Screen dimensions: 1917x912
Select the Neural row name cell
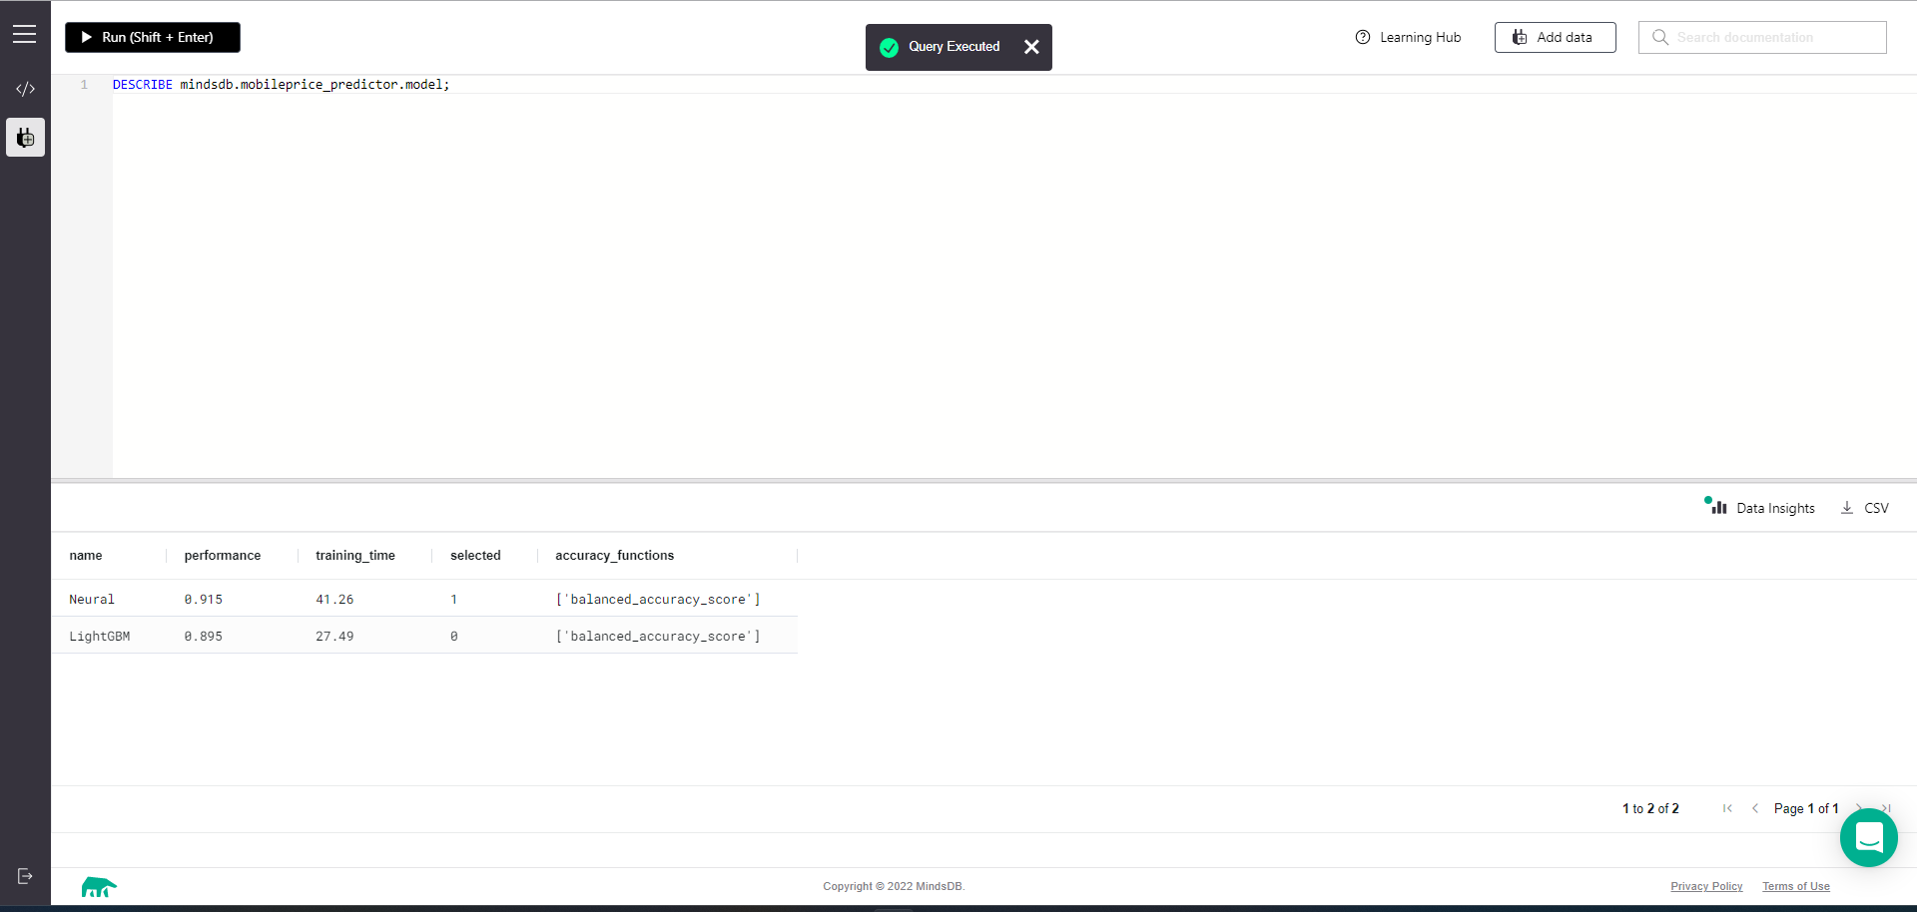[92, 600]
